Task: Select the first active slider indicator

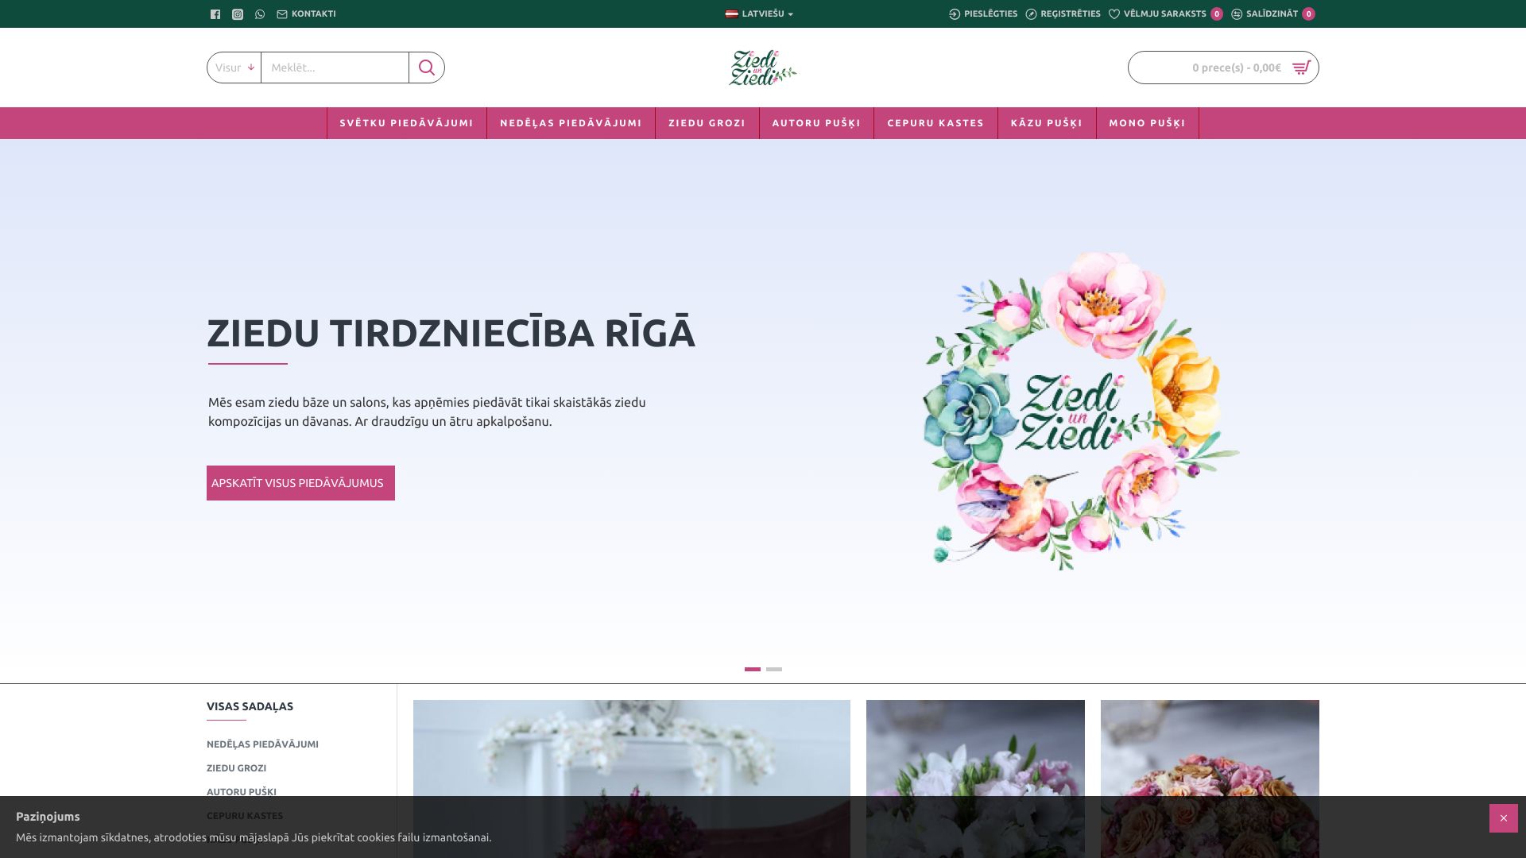Action: [x=752, y=669]
